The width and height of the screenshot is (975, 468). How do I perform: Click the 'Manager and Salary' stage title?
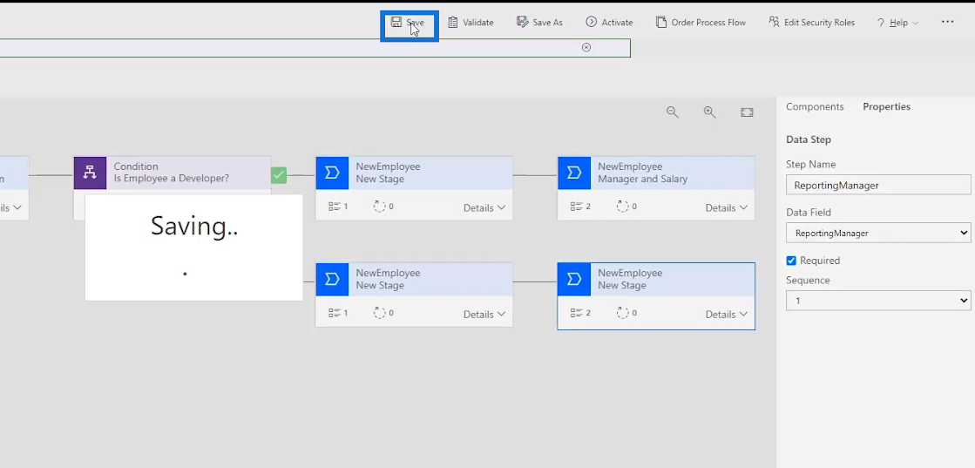click(x=642, y=179)
